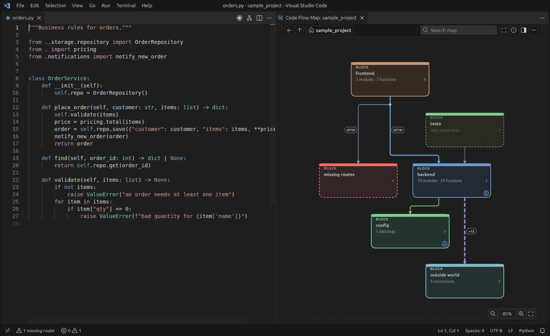Expand the missing routes block

click(393, 181)
